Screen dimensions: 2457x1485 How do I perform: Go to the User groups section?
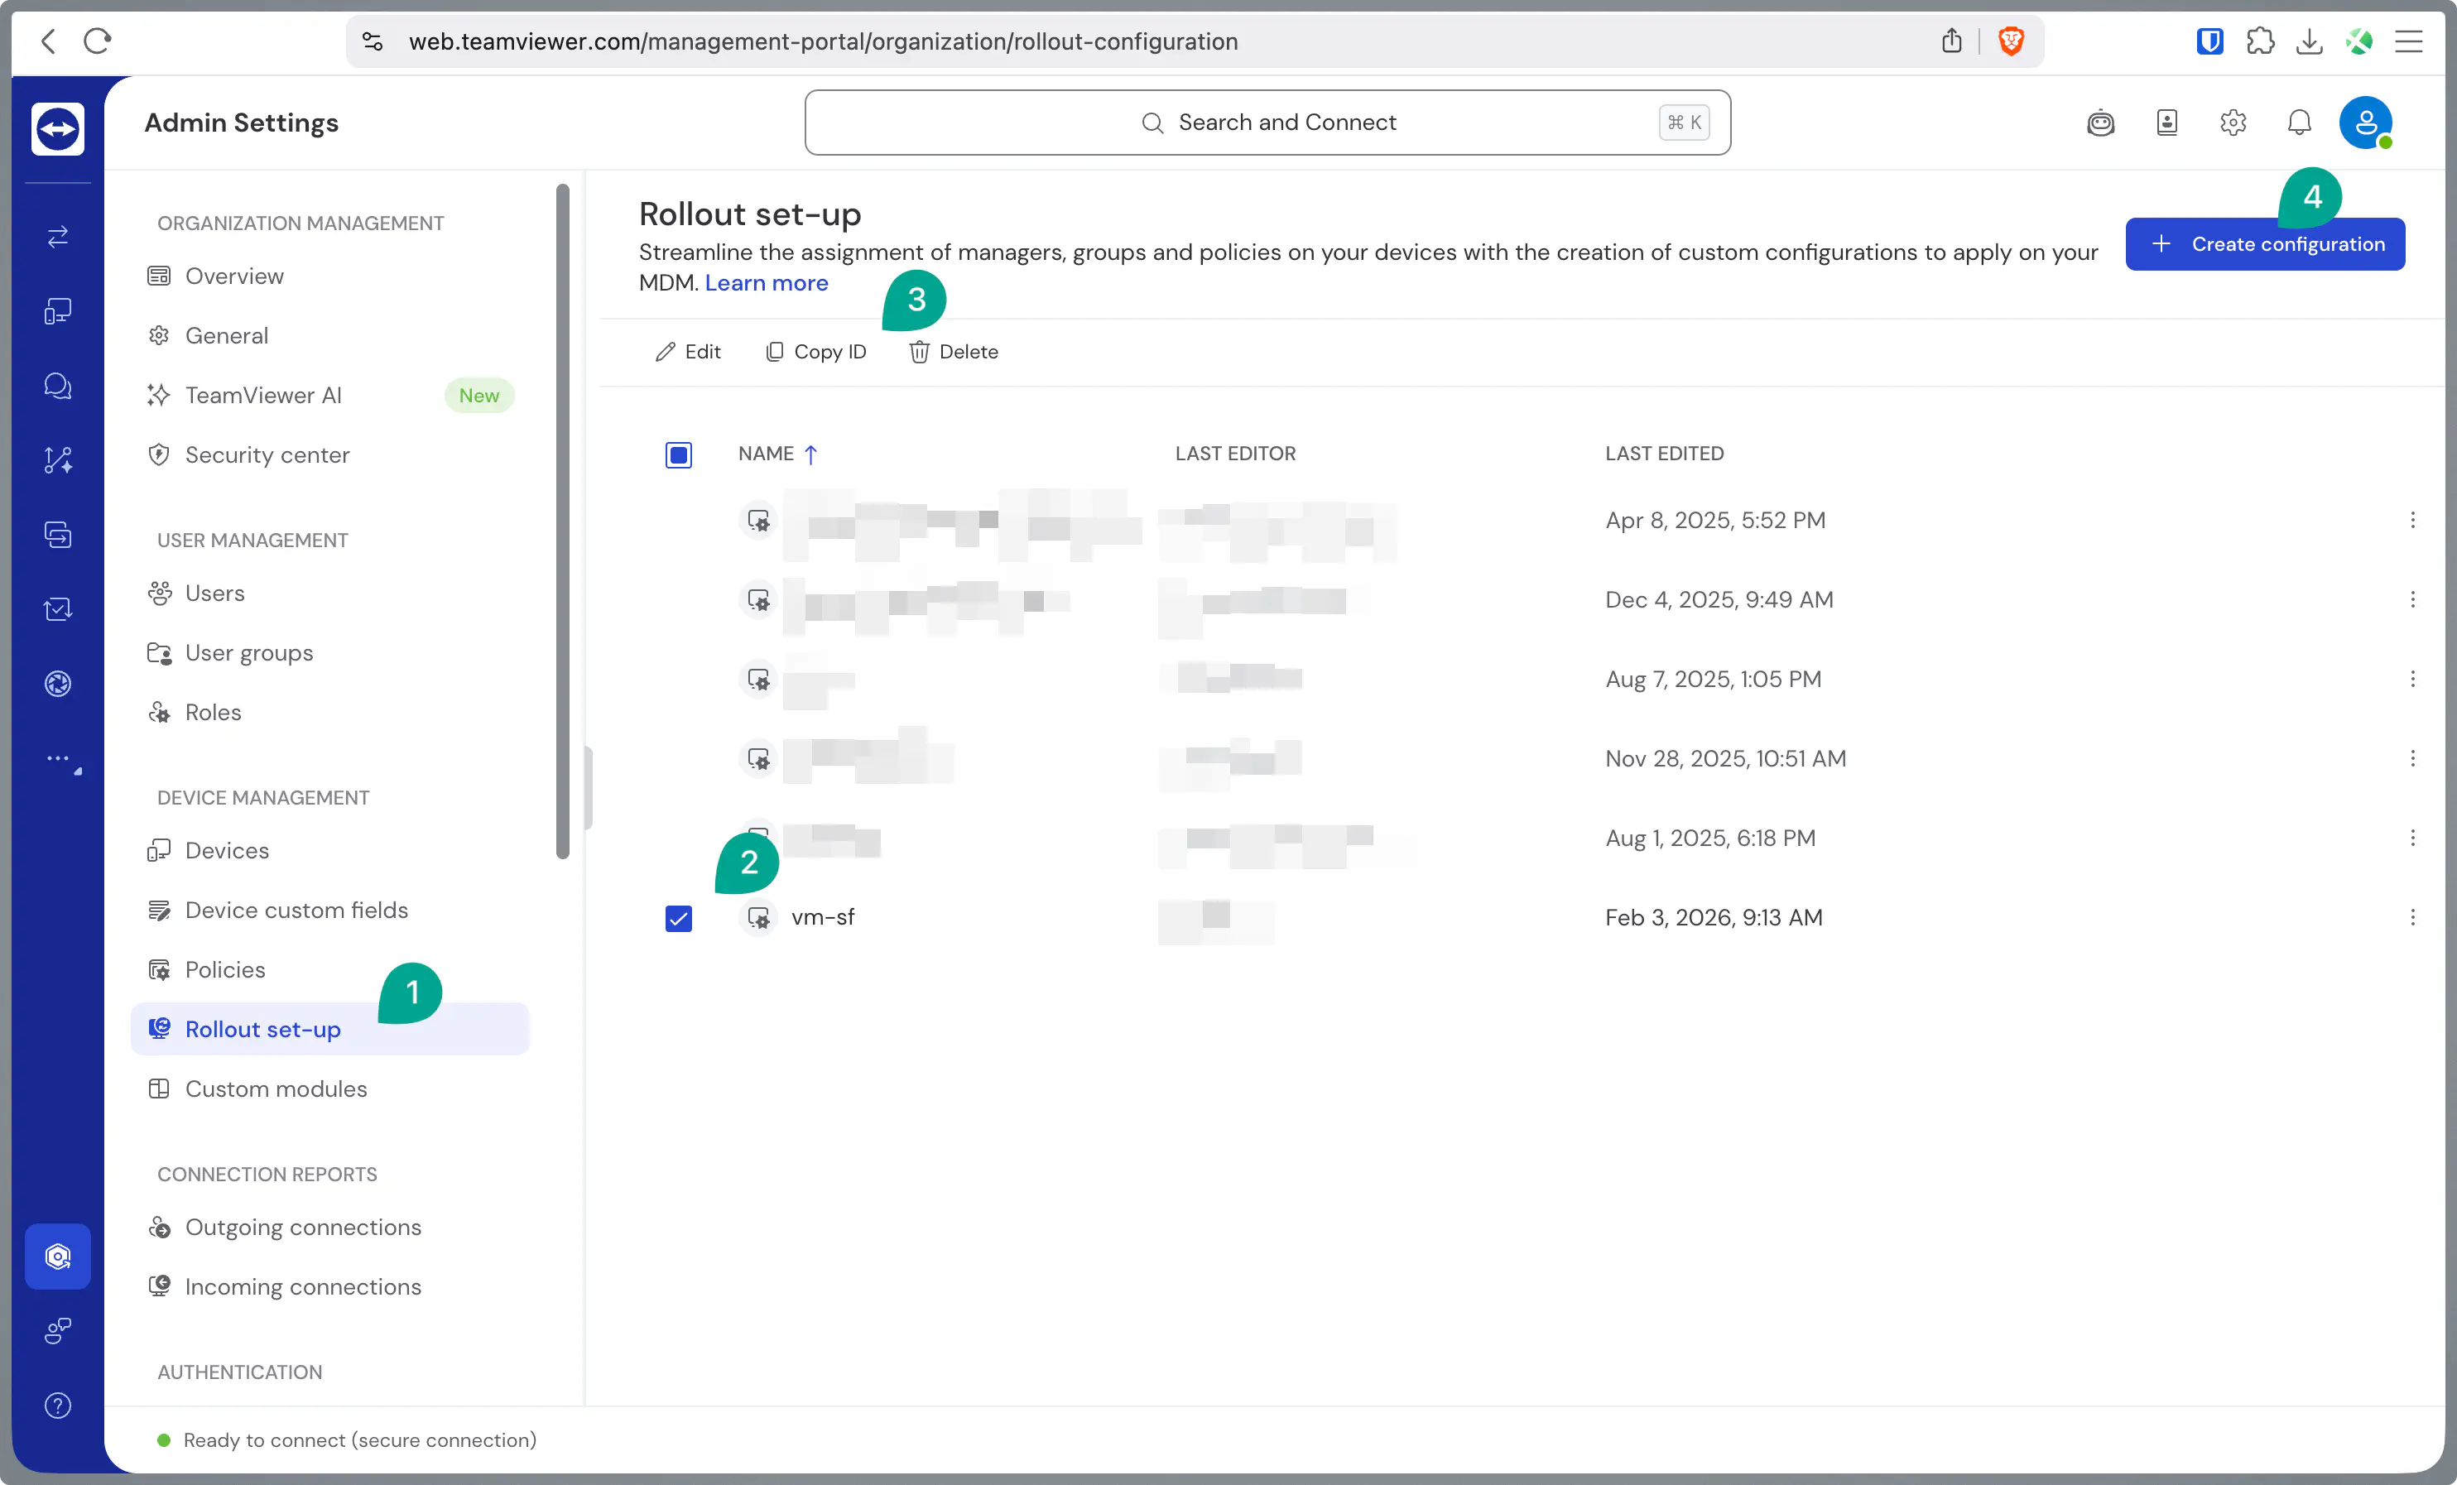[248, 652]
